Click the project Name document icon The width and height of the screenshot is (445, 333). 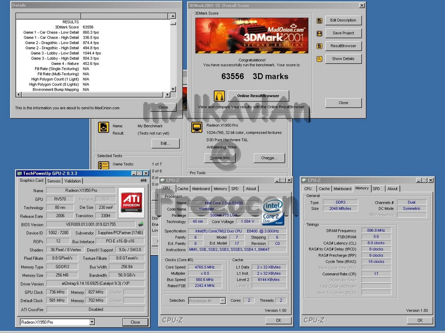(104, 128)
